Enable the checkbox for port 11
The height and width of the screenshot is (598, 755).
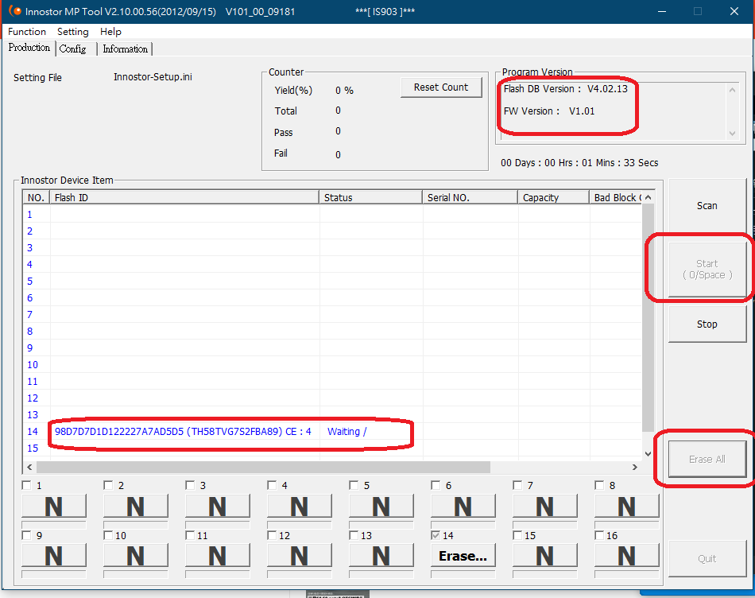(x=190, y=535)
